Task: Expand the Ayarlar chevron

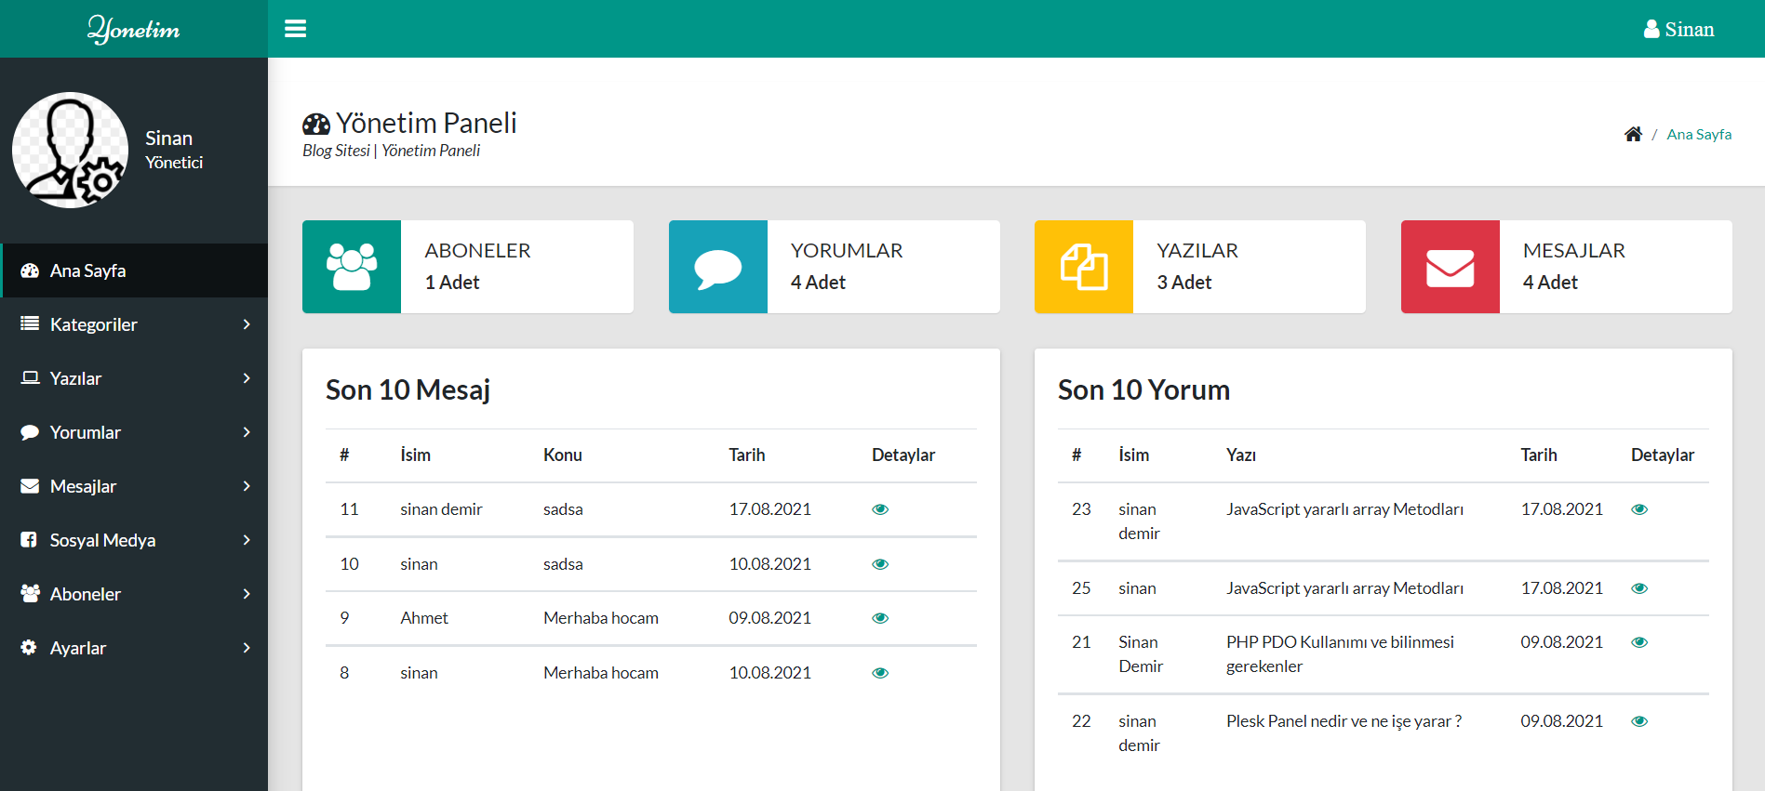Action: (x=247, y=648)
